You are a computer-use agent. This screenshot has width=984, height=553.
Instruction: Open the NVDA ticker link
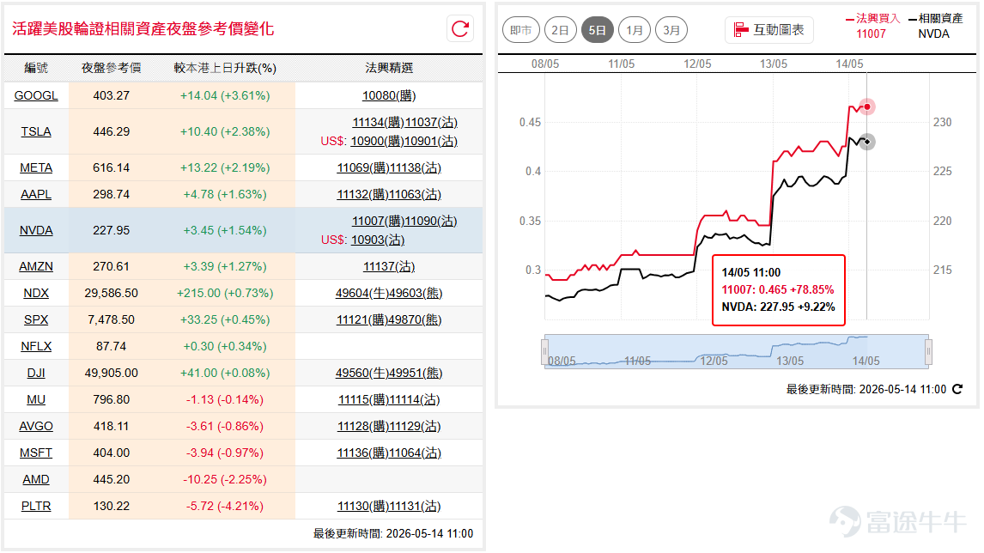tap(36, 230)
